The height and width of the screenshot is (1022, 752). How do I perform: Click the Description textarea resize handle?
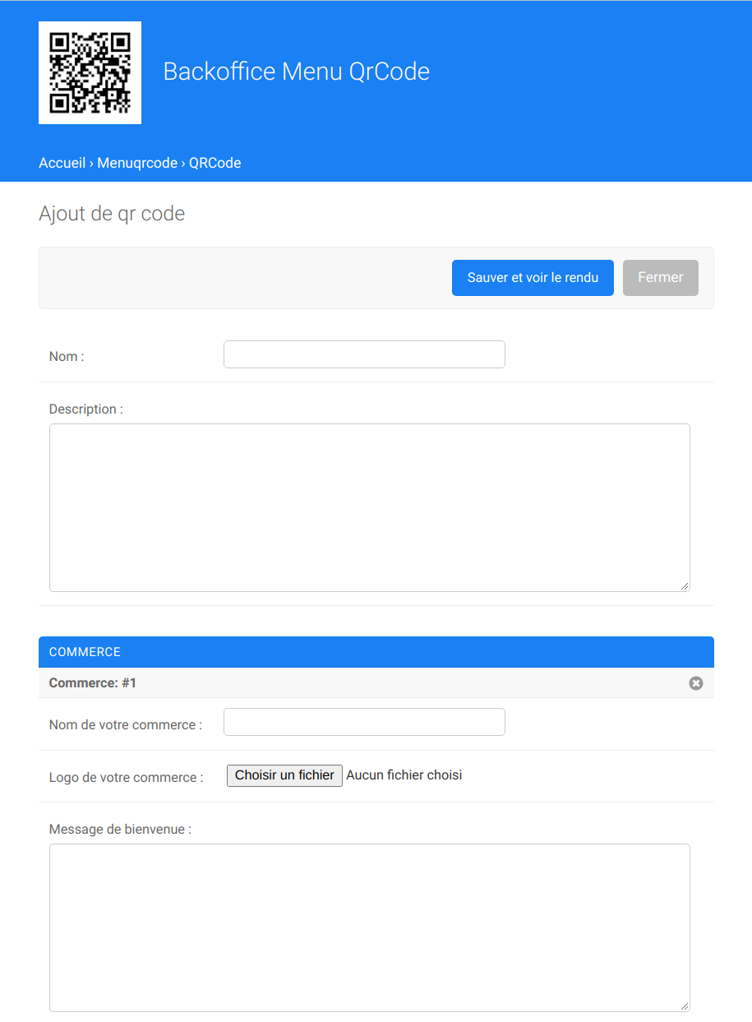pos(684,585)
